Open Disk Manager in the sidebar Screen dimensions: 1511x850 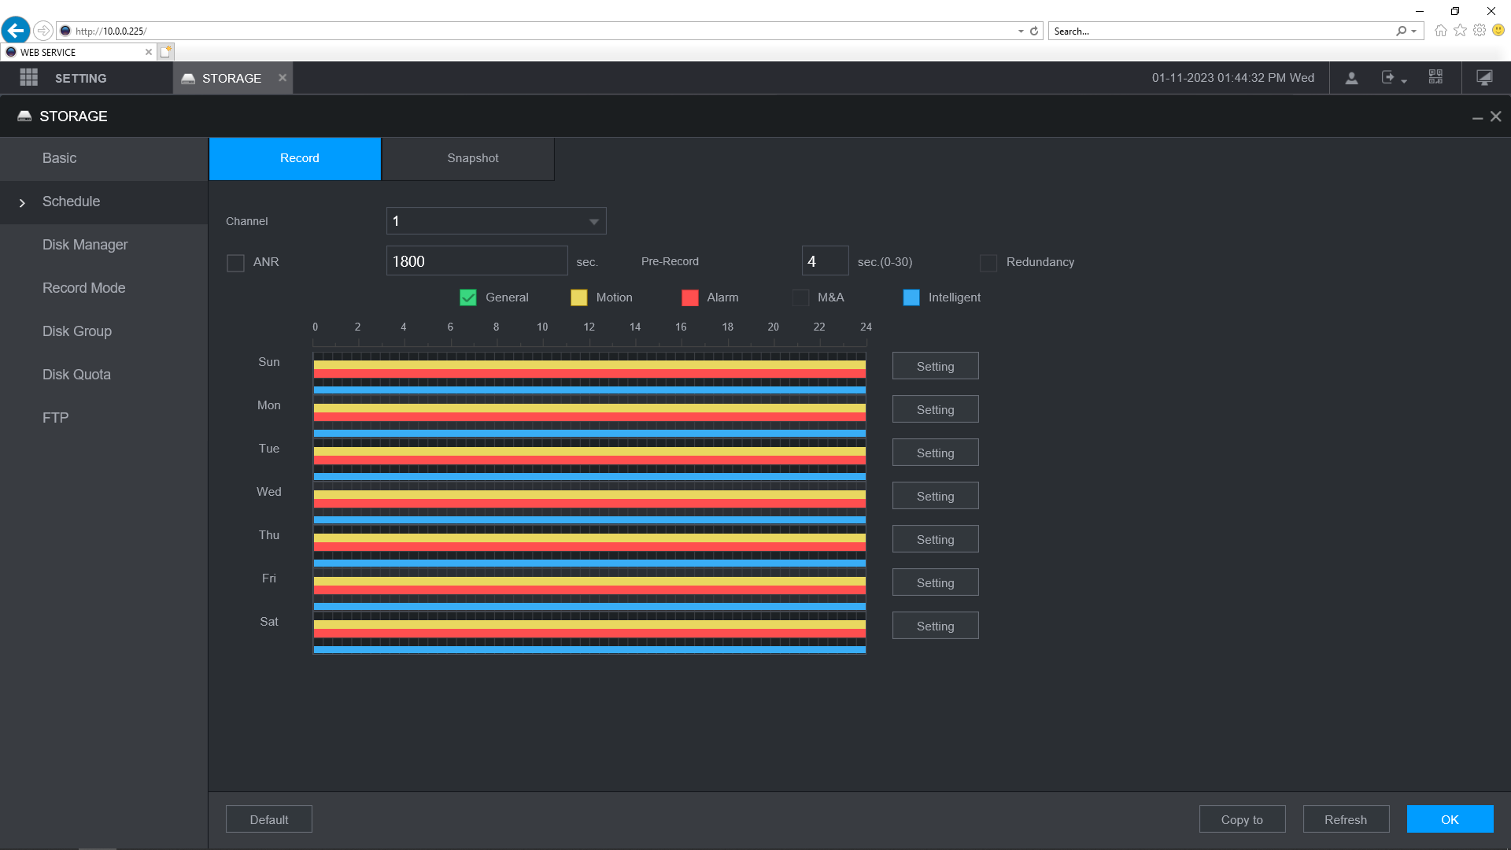point(104,245)
